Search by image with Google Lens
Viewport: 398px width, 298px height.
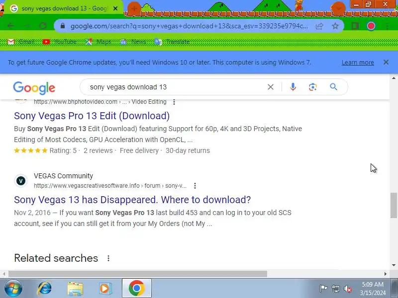click(x=313, y=87)
